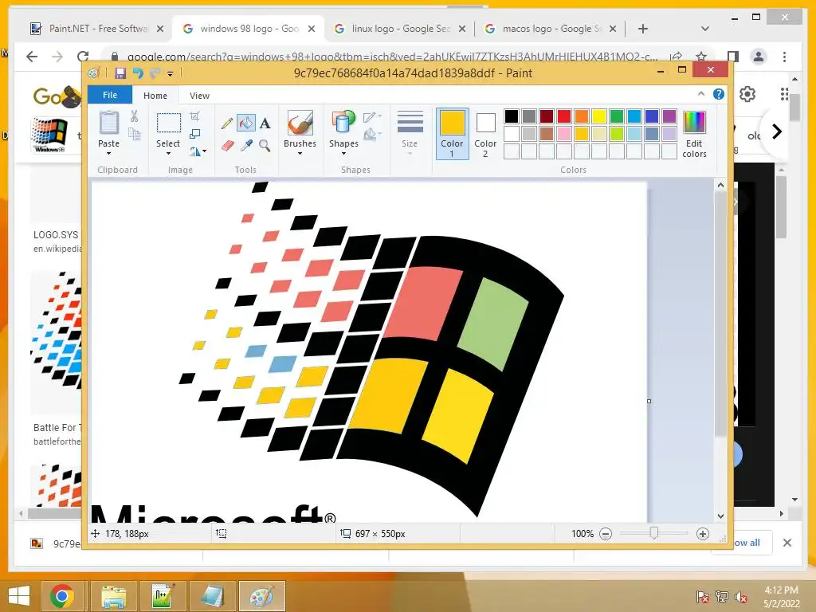Open Edit colors dialog
816x612 pixels.
point(694,134)
